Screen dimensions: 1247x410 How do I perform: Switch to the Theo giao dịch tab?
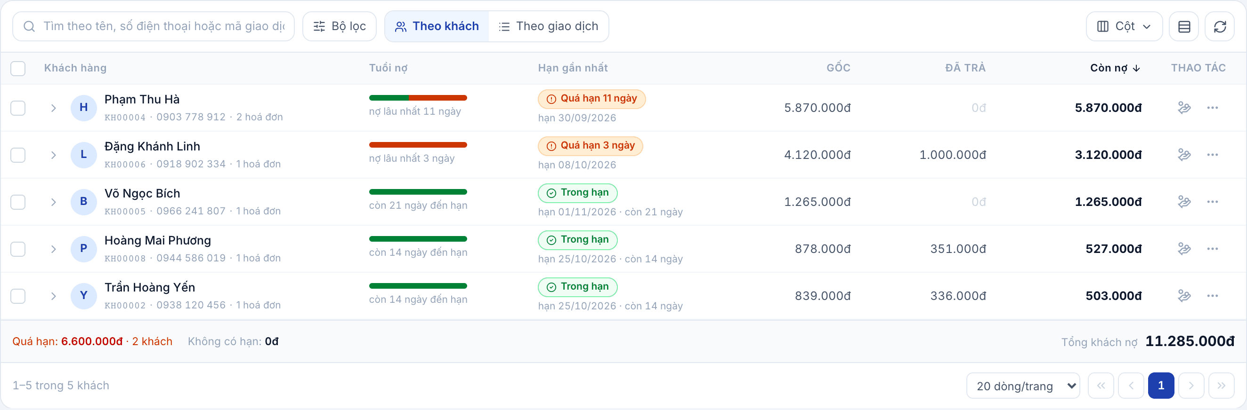pyautogui.click(x=549, y=26)
